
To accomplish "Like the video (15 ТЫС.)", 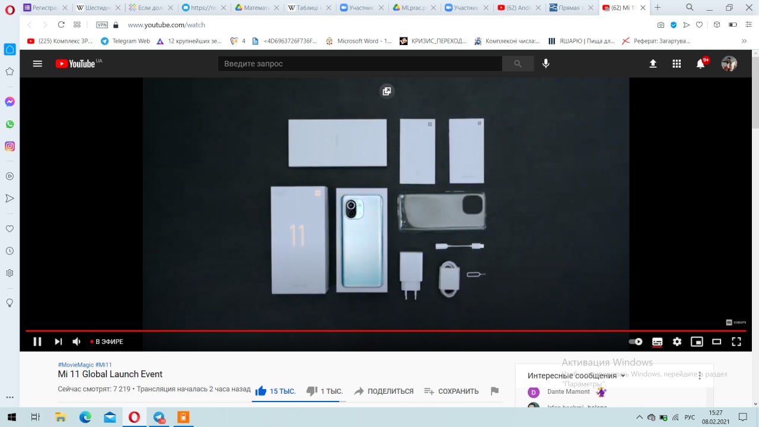I will pos(275,391).
